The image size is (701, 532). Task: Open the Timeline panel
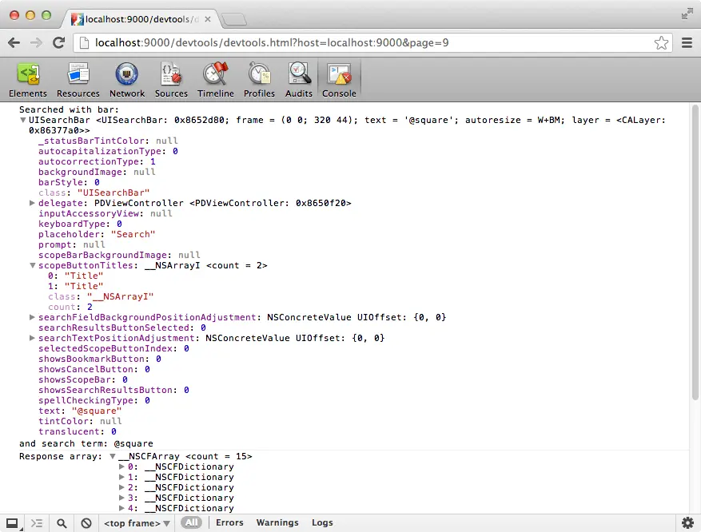216,81
